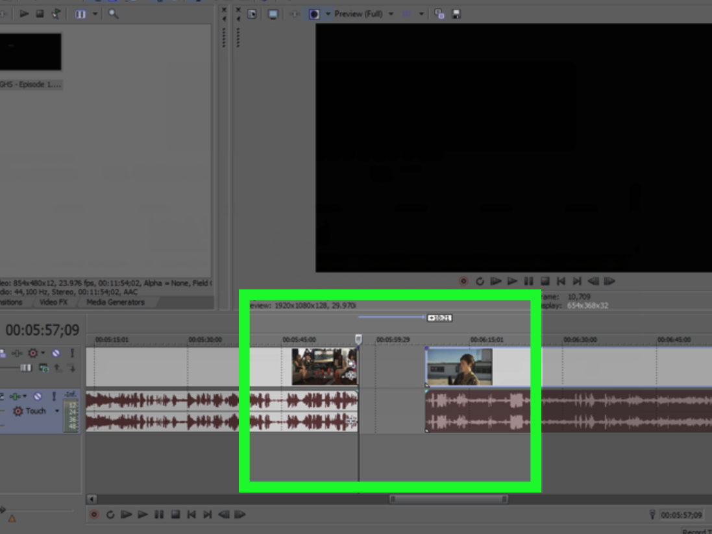Open the overlays dropdown in preview toolbar
This screenshot has width=712, height=534.
click(421, 14)
